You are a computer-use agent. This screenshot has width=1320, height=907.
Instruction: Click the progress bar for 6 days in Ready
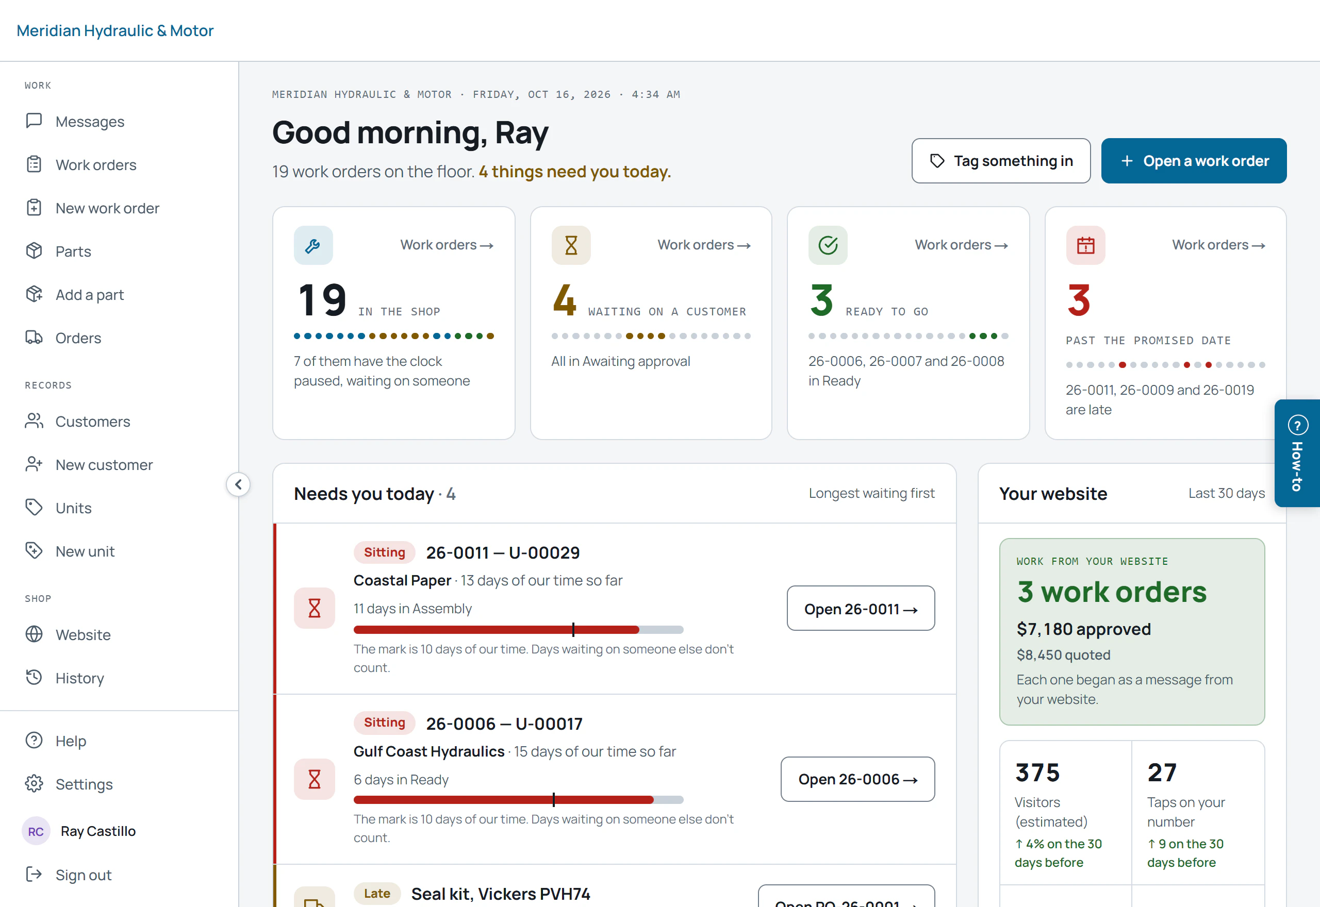coord(518,800)
